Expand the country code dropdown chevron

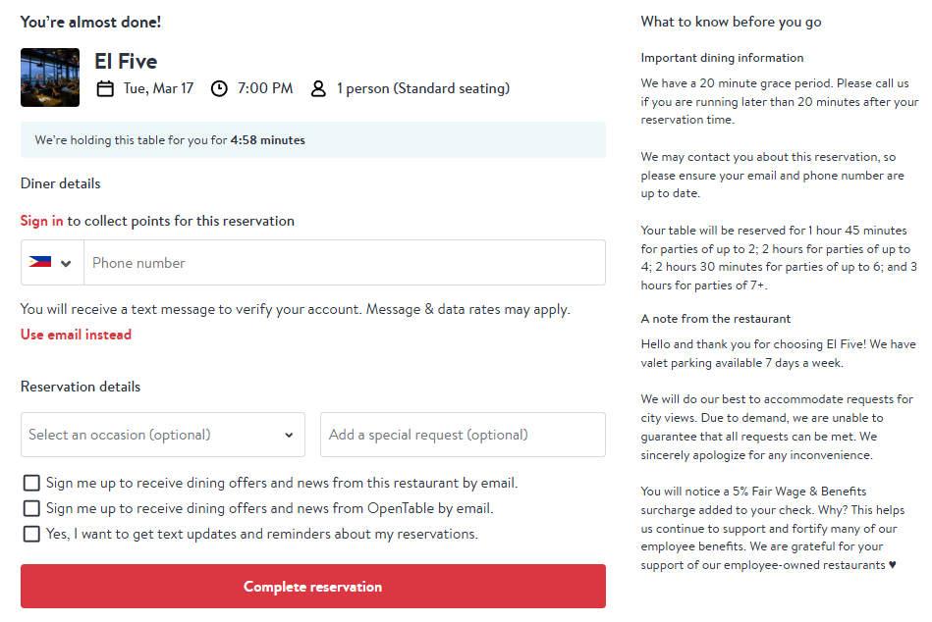[66, 263]
